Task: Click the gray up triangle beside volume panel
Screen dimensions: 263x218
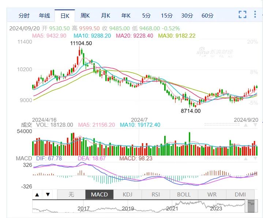Action: coord(246,125)
